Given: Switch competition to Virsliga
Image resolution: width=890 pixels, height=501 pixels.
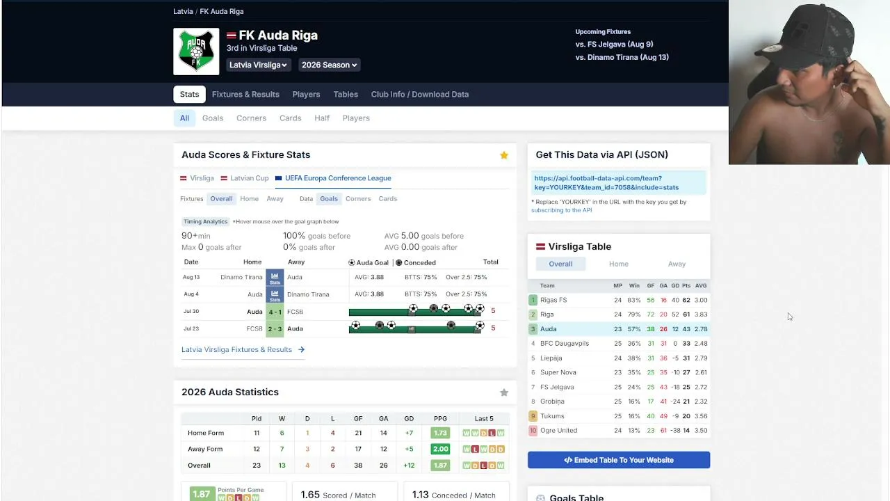Looking at the screenshot, I should (197, 178).
